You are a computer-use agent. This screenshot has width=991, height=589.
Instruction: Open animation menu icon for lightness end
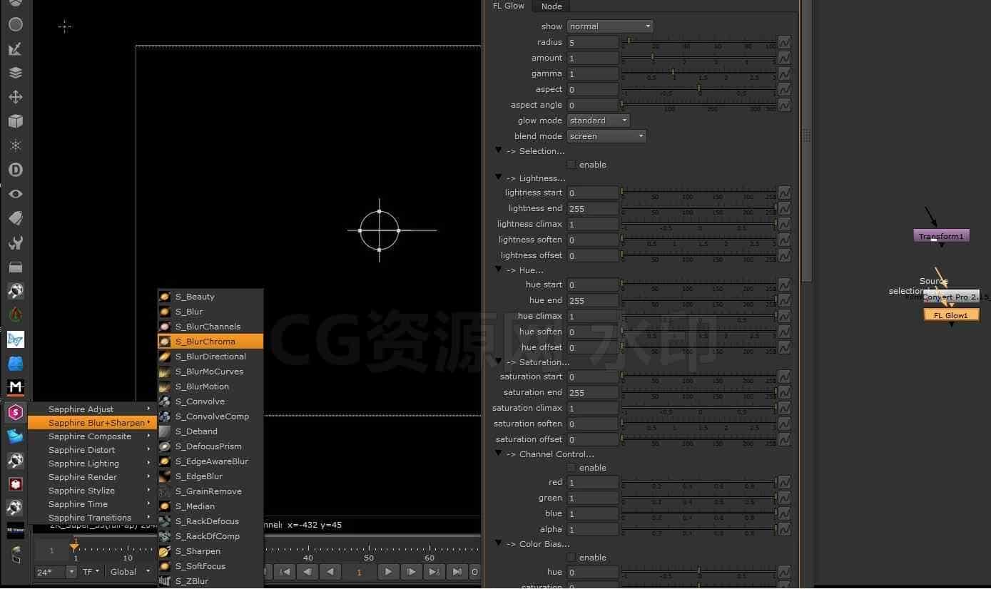click(x=784, y=209)
